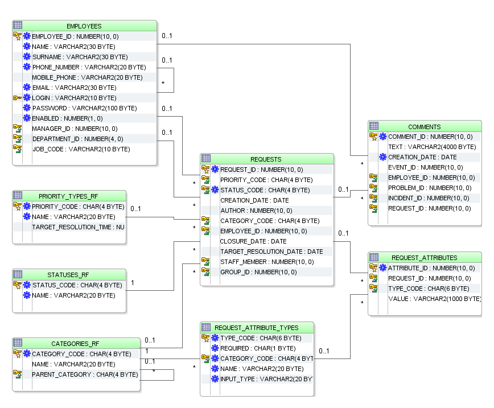Select 'STATUS_CODE : CHAR(4 BYTE)' in REQUESTS
The image size is (494, 408).
[265, 190]
